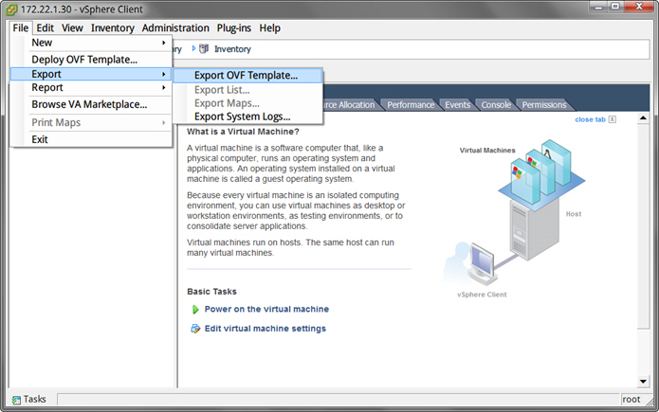
Task: Choose Export System Logs menu entry
Action: click(x=242, y=116)
